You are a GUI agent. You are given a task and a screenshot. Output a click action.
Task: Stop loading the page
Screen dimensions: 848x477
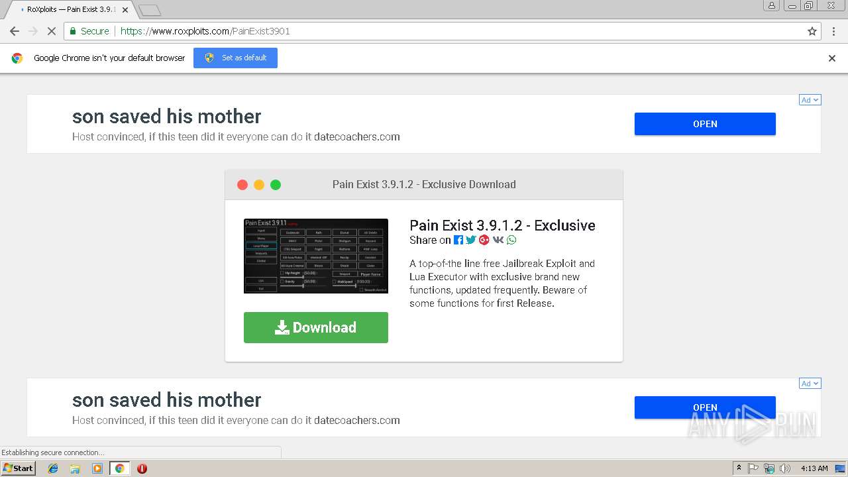(52, 31)
